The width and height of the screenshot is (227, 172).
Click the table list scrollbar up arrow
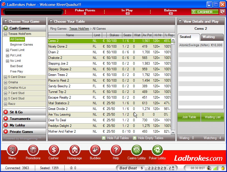click(173, 40)
